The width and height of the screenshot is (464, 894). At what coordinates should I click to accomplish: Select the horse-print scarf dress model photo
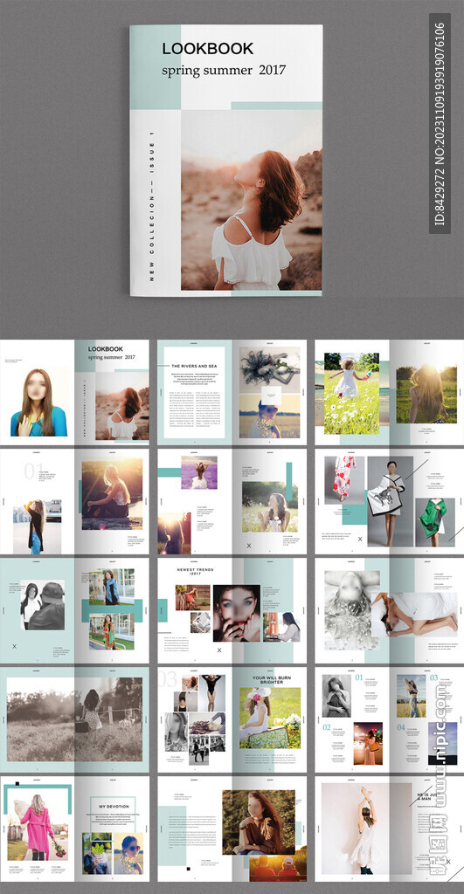(390, 501)
